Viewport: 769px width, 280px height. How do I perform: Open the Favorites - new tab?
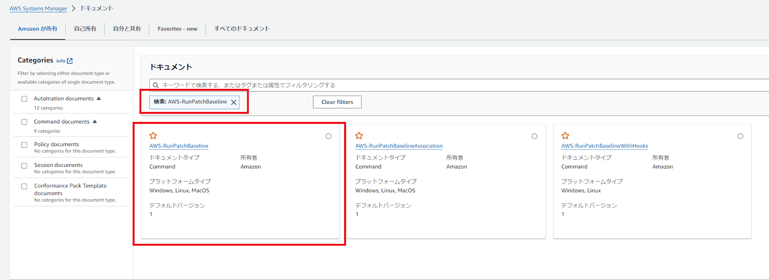(177, 29)
